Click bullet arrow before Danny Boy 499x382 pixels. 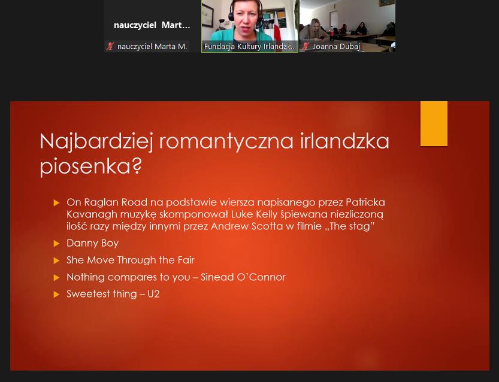click(57, 243)
